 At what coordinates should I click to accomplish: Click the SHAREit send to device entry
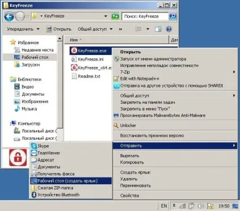[175, 86]
